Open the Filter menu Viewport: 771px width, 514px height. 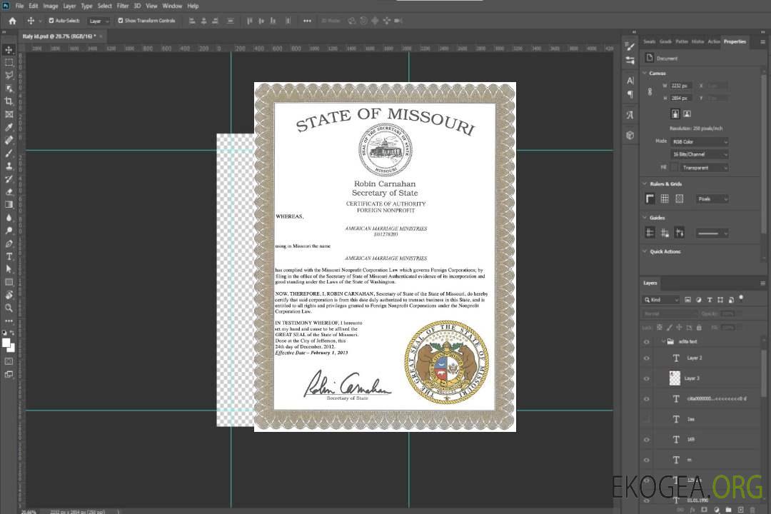(123, 6)
